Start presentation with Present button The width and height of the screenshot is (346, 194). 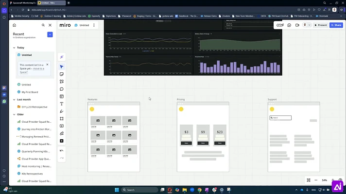tap(321, 25)
